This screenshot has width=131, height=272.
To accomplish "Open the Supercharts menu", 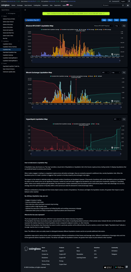I will click(x=58, y=5).
